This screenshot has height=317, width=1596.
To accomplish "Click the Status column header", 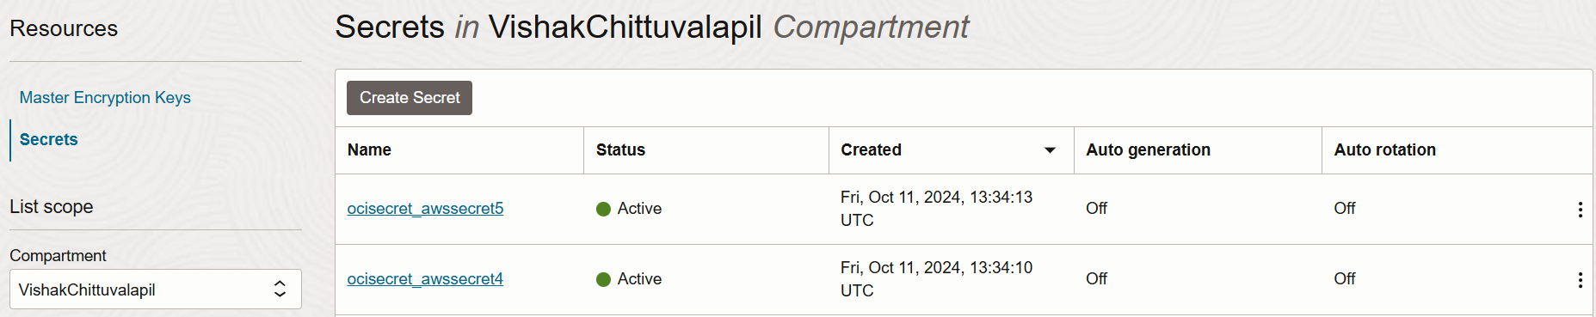I will click(x=620, y=149).
